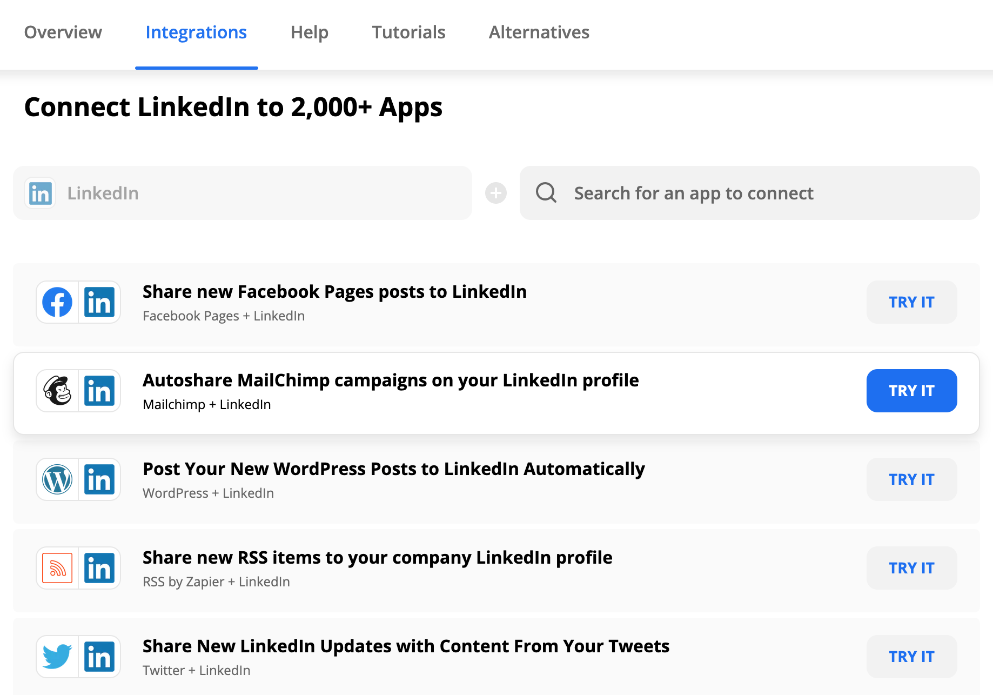
Task: Open the Overview tab
Action: click(x=63, y=32)
